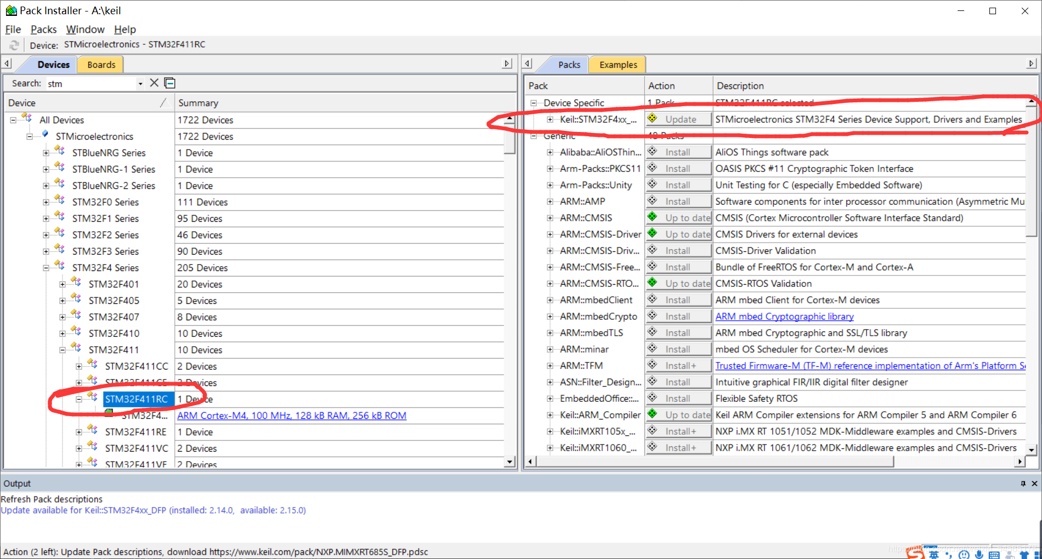Click into the Search input field

[x=90, y=84]
